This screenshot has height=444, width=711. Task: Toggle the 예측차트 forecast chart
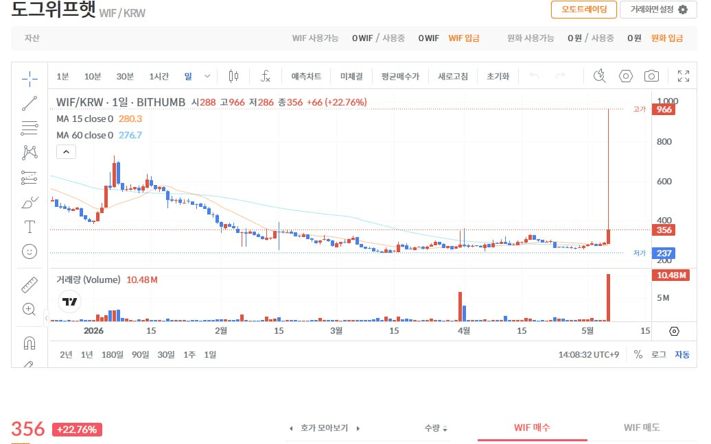(x=306, y=76)
